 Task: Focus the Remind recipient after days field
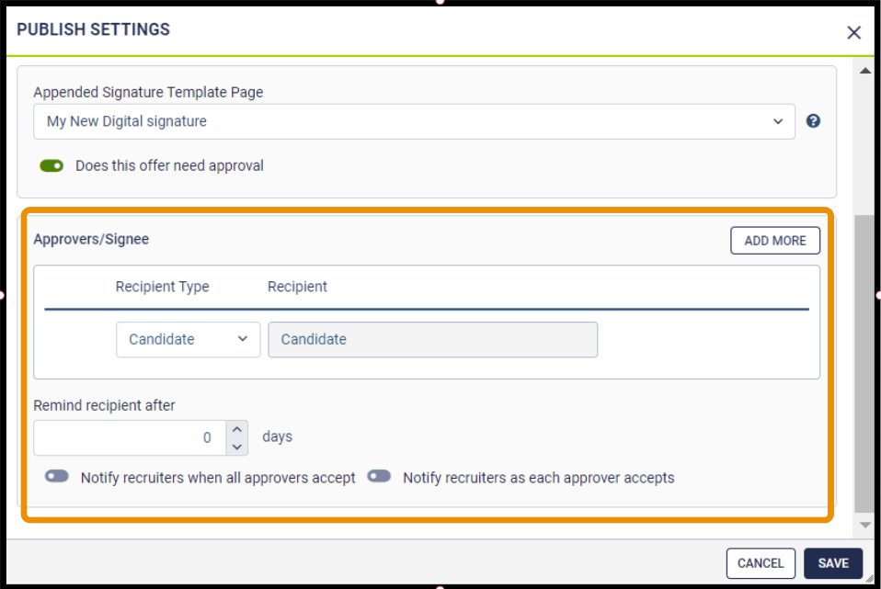click(x=129, y=437)
